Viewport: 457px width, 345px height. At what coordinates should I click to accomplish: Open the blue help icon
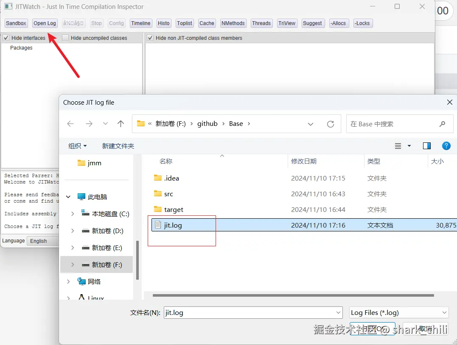pyautogui.click(x=446, y=146)
